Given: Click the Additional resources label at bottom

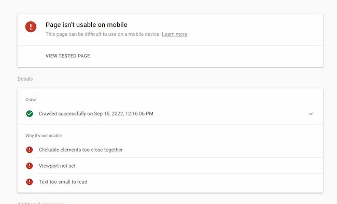Looking at the screenshot, I should tap(40, 203).
